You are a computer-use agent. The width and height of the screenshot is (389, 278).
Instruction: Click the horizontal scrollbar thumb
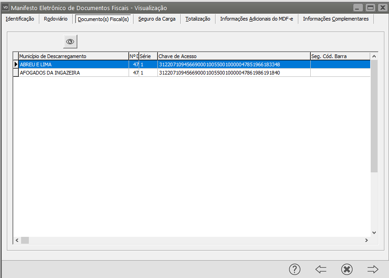point(25,241)
